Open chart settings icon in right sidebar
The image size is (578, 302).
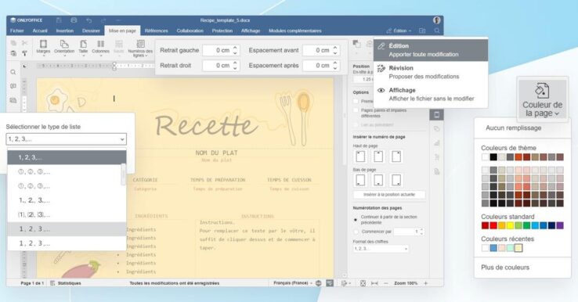tap(437, 143)
